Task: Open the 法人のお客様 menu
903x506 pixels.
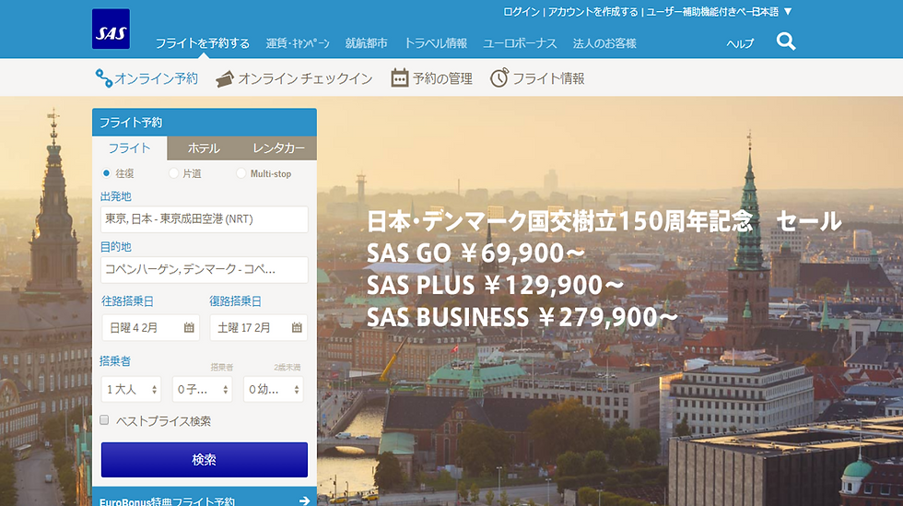Action: 604,43
